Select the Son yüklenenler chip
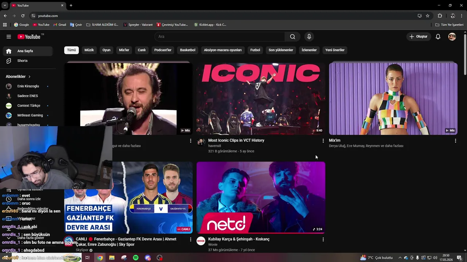The height and width of the screenshot is (262, 467). (281, 50)
